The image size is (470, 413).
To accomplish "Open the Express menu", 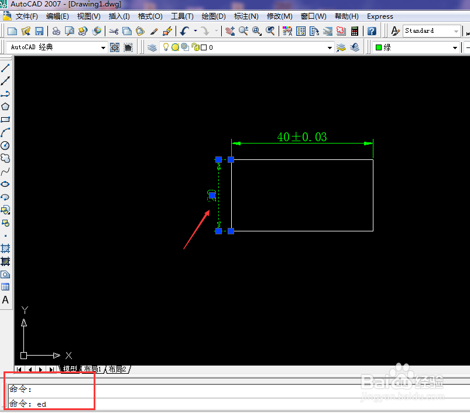I will tap(380, 16).
